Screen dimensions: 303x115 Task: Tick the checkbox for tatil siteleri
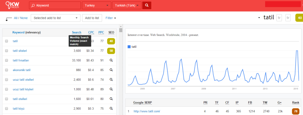tap(7, 51)
